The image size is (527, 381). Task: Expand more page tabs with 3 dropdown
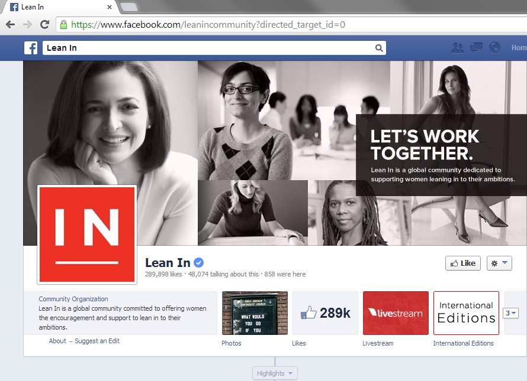[510, 313]
